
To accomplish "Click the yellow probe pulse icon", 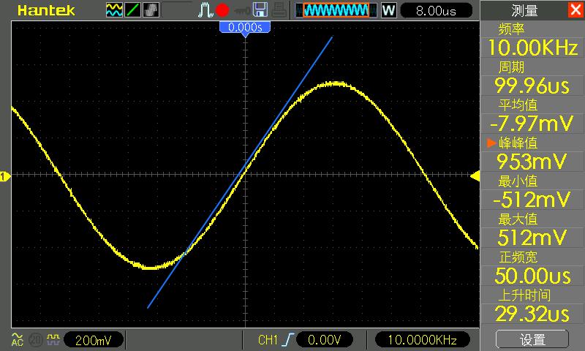I will point(53,339).
